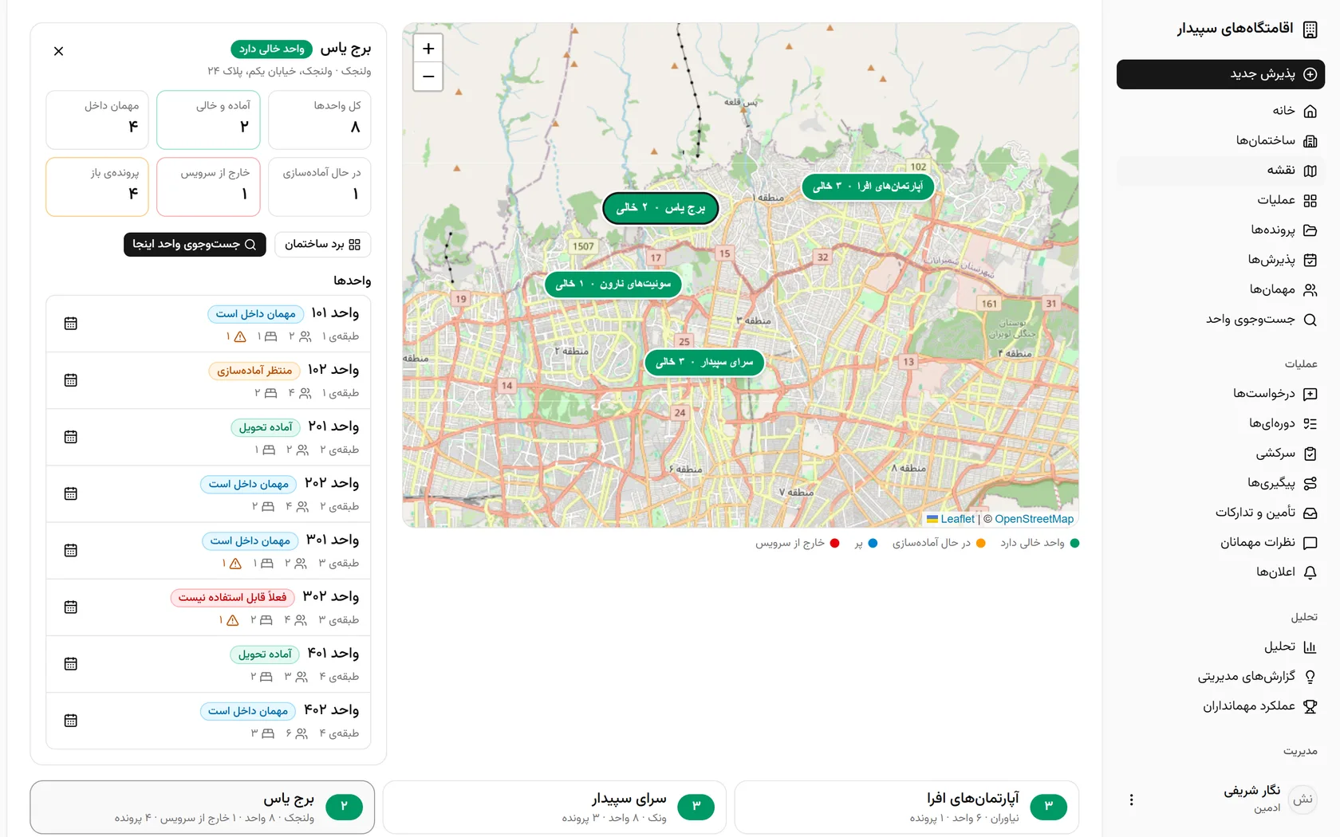Viewport: 1340px width, 837px height.
Task: Click جست‌وجوی واحد اینجا button
Action: click(x=195, y=244)
